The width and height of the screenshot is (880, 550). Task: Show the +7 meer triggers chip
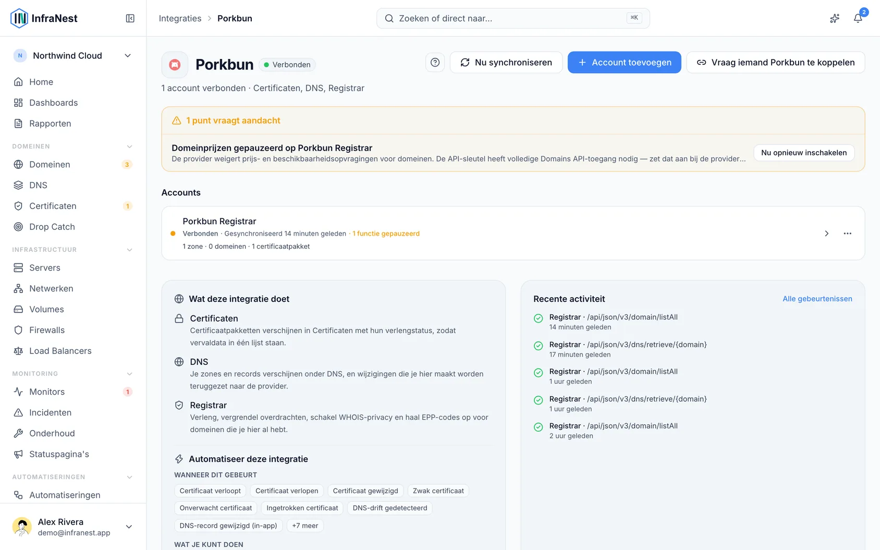[305, 525]
